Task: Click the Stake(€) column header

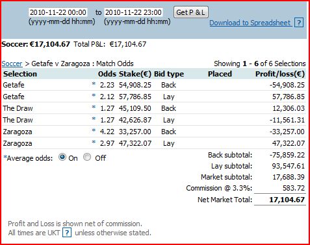Action: (135, 74)
